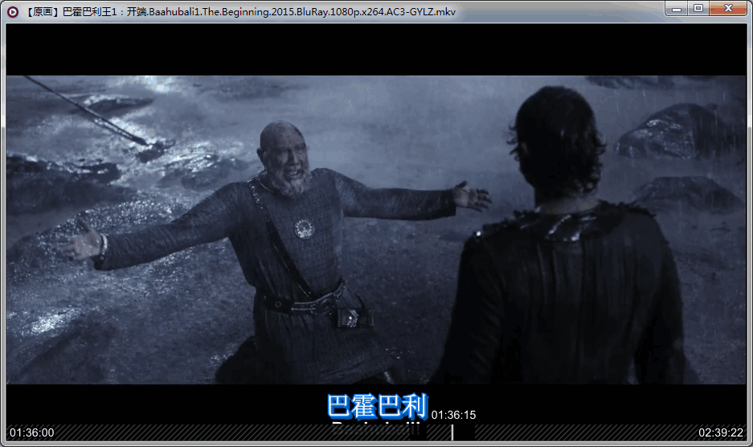Click the player app icon in title bar

[x=12, y=10]
